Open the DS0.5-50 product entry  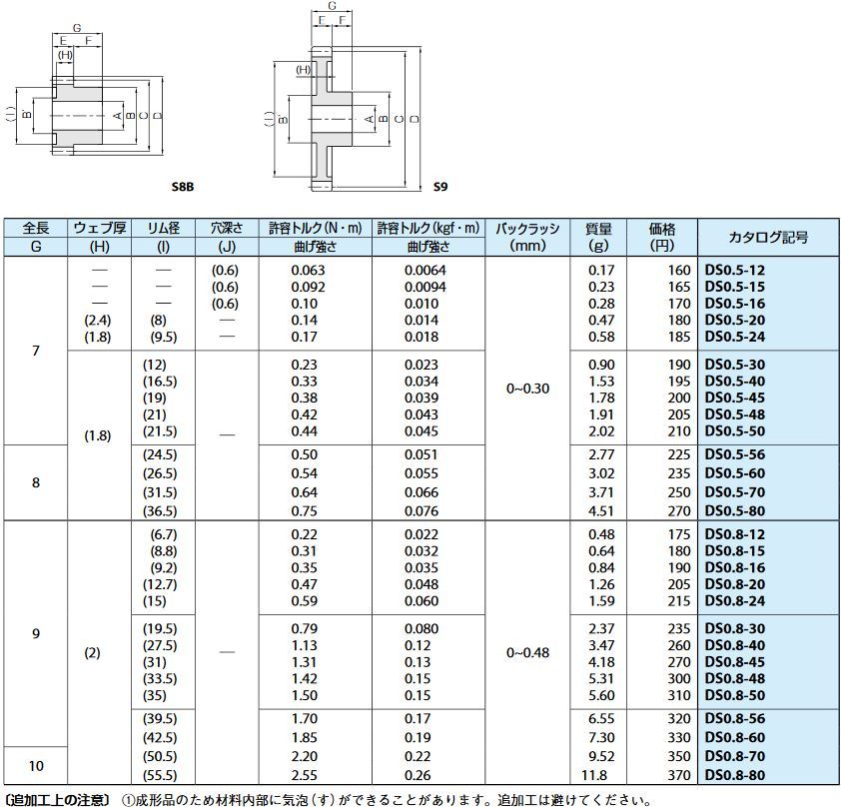(734, 431)
